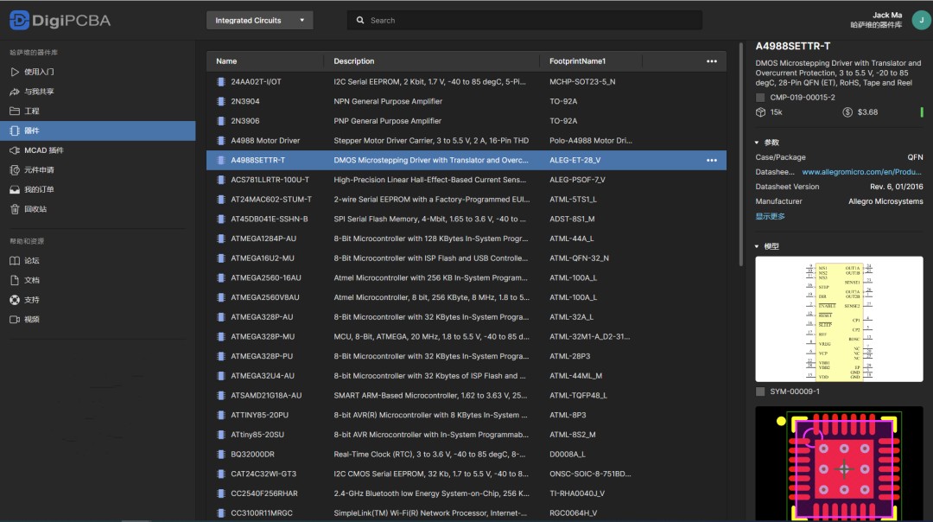Go to the 与我共享 section
933x522 pixels.
click(98, 92)
